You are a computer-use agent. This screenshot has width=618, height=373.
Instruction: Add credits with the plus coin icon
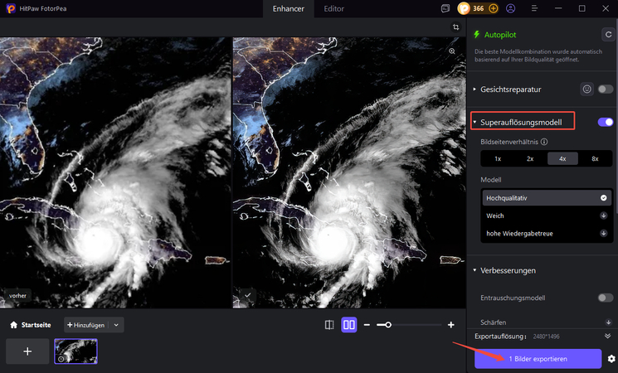pos(494,8)
